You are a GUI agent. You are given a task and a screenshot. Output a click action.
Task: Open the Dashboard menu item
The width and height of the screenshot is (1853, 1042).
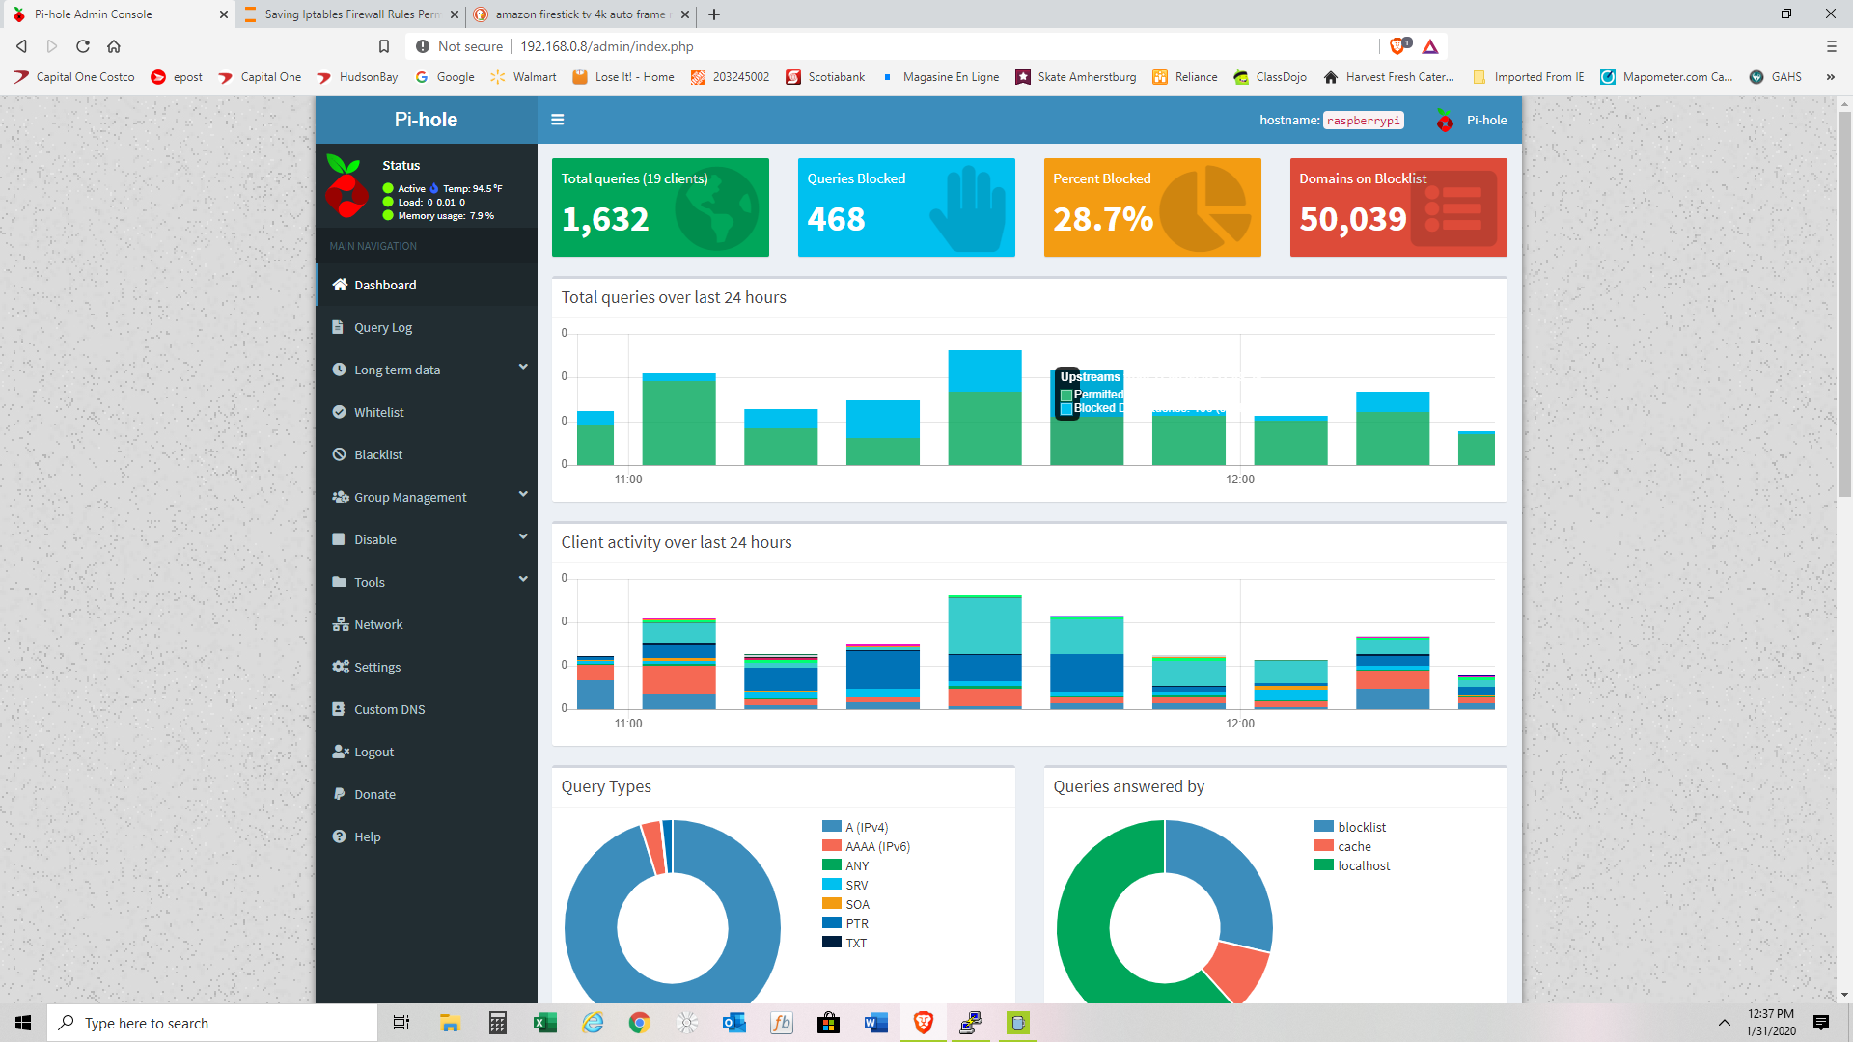pos(385,285)
